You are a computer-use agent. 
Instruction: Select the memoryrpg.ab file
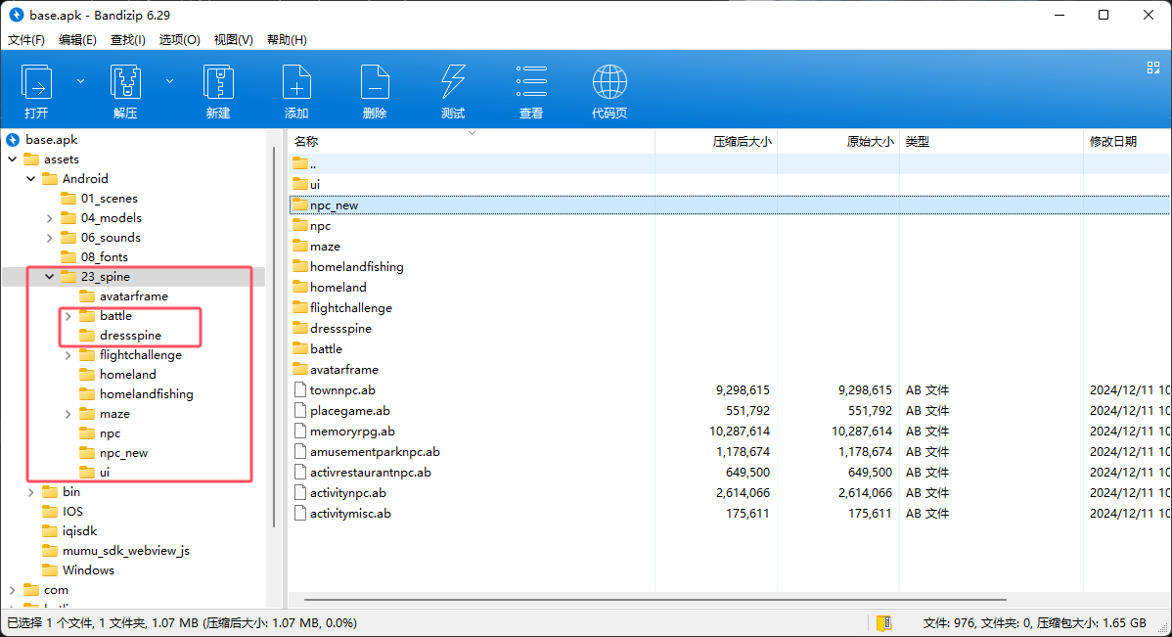[x=730, y=432]
